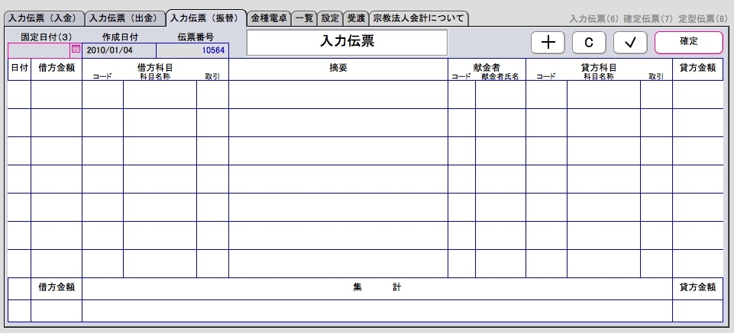Switch to the 入力伝票（入金） tab
734x333 pixels.
pyautogui.click(x=43, y=18)
